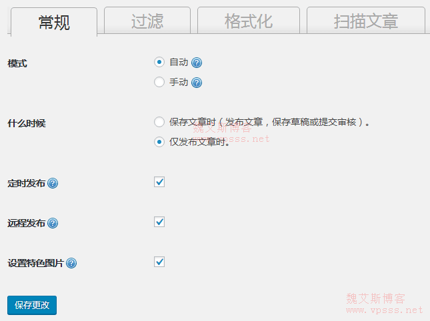Click the 远程发布 setting label text
430x321 pixels.
coord(26,224)
